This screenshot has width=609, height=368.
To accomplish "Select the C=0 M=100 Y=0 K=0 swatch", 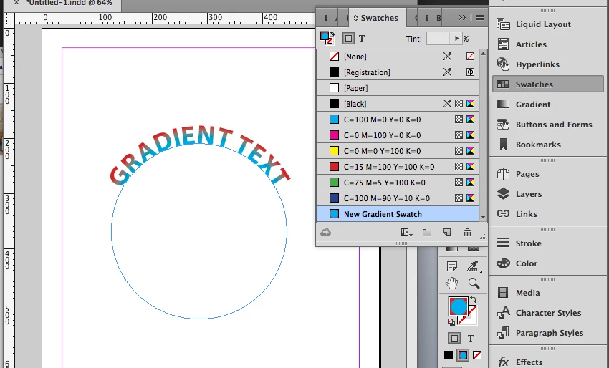I will point(398,135).
